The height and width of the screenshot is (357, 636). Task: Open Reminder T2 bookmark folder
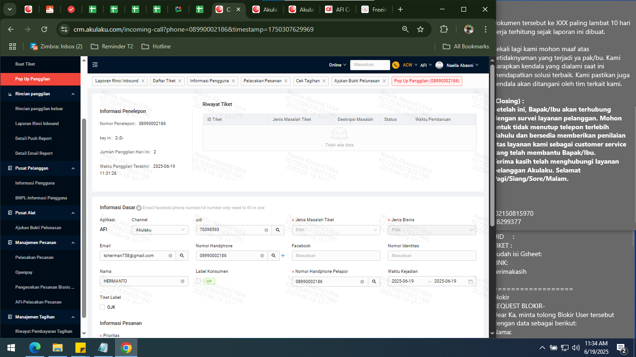(x=112, y=46)
